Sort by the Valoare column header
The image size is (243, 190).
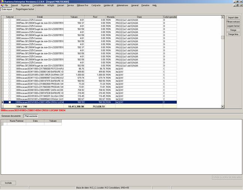(74, 17)
